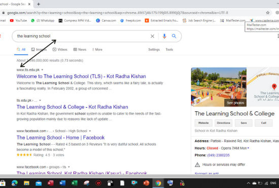Viewport: 279px width, 188px height.
Task: Open the map preview with red pin
Action: pyautogui.click(x=263, y=87)
